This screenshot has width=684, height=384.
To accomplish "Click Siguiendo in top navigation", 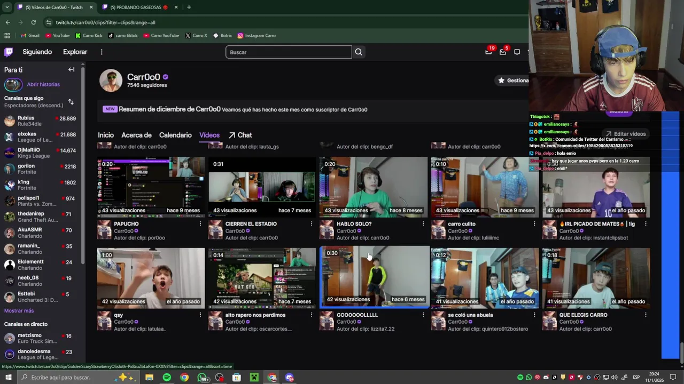I will point(37,52).
